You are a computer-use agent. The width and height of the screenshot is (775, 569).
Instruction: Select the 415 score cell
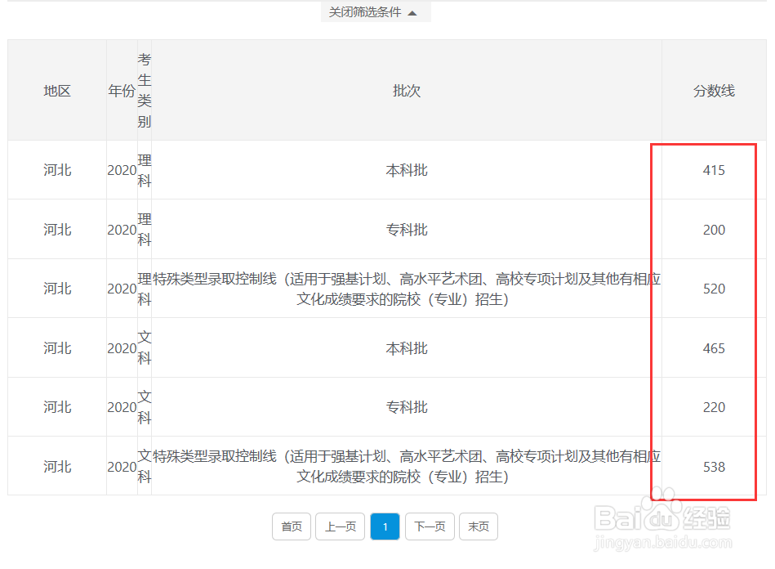714,170
